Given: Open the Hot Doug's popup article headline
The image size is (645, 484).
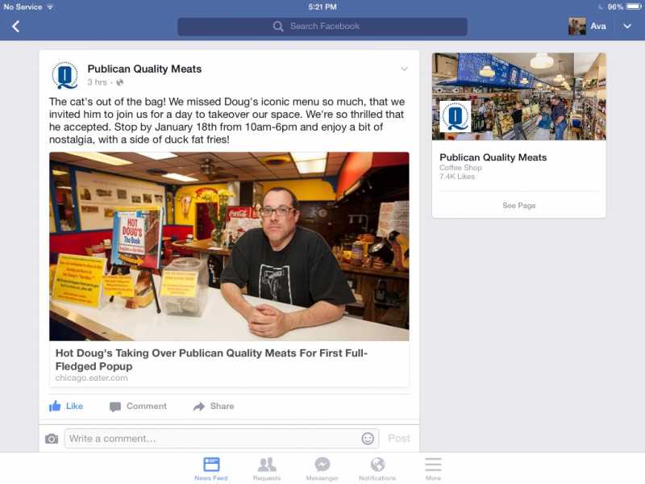Looking at the screenshot, I should 211,359.
